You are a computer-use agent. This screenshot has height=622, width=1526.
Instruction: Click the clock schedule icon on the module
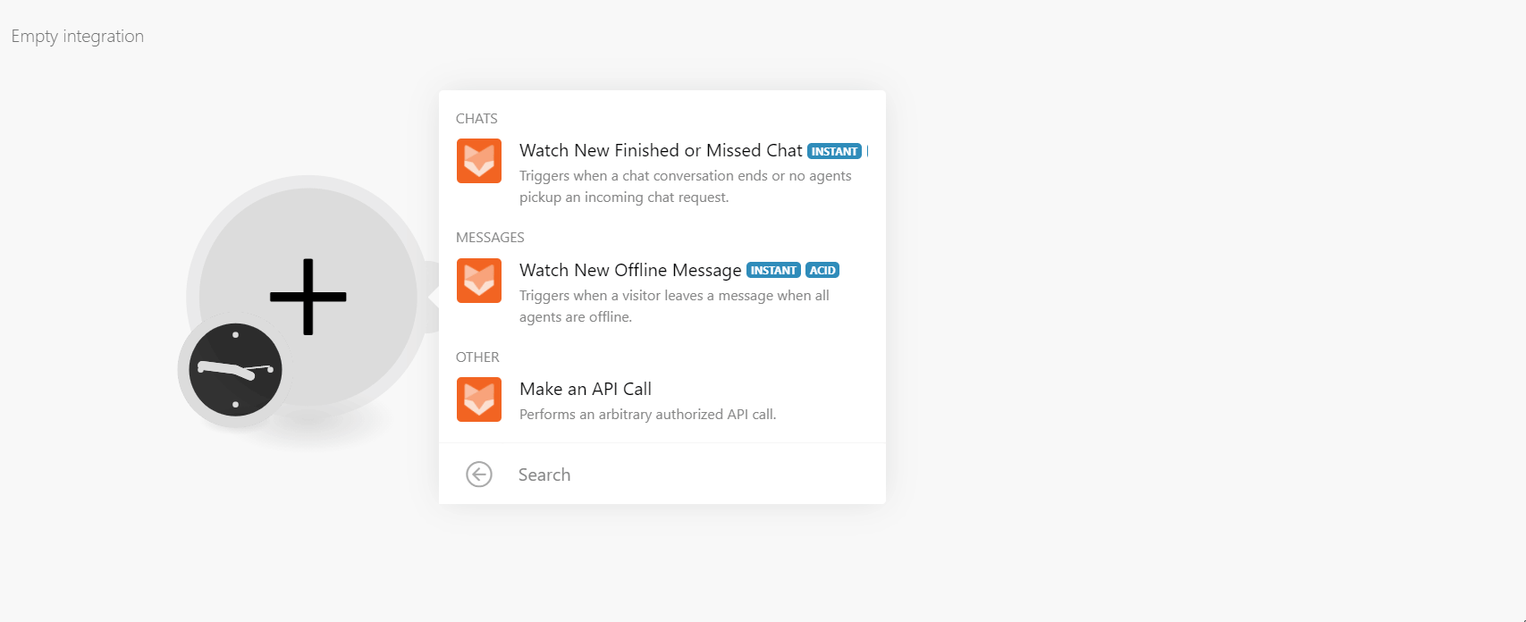coord(235,369)
